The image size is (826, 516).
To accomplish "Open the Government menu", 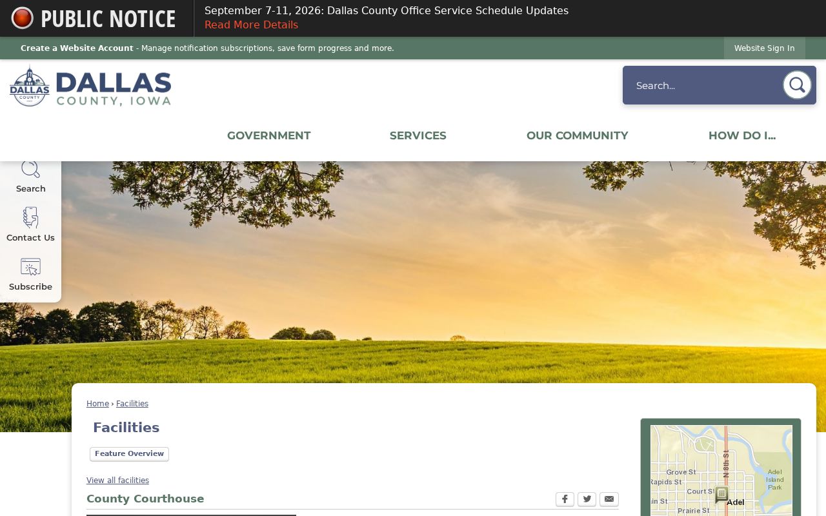I will [x=269, y=135].
